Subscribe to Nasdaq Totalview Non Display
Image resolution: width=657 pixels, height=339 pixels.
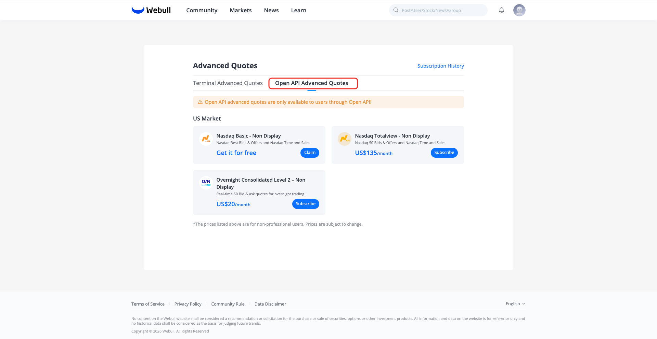click(x=444, y=153)
